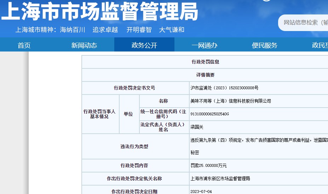This screenshot has width=328, height=194.
Task: Click the 作出行政处罚决定机关名称 label cell
Action: pos(136,178)
